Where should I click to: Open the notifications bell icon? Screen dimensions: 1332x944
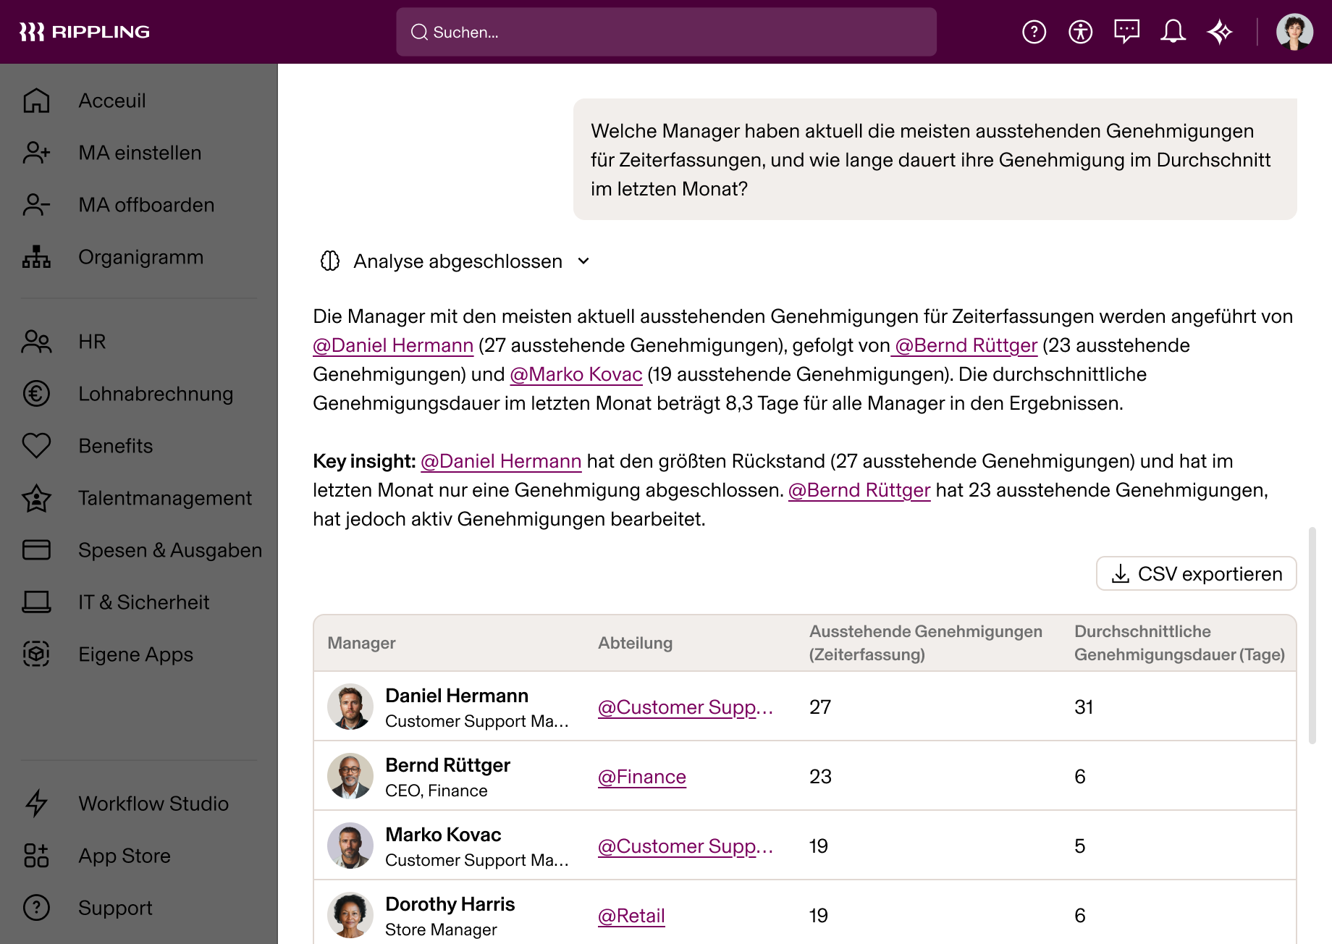[x=1173, y=31]
